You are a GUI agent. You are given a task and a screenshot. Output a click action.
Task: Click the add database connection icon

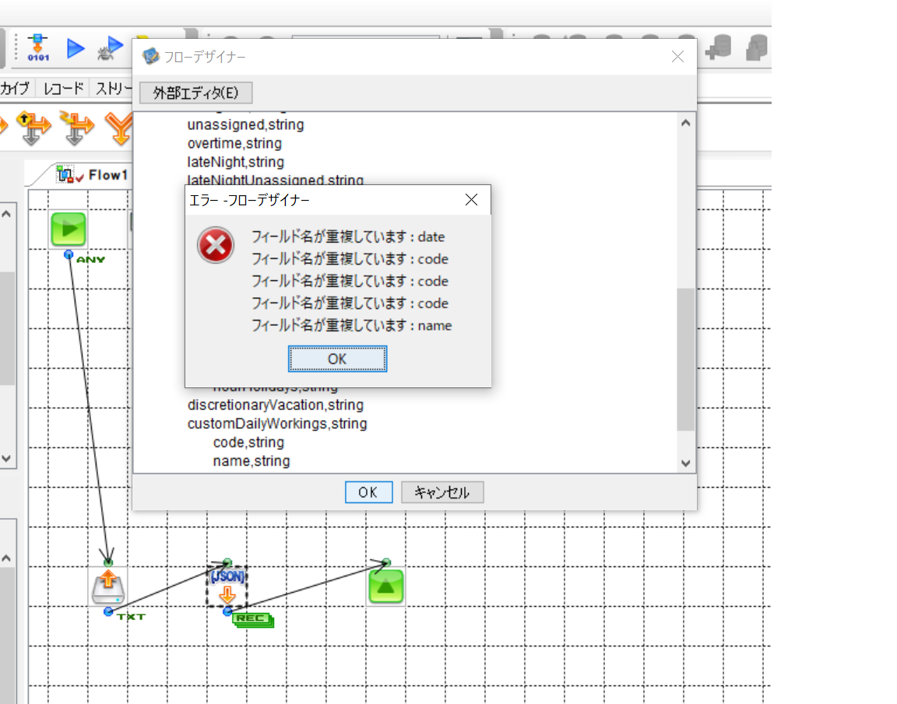[x=716, y=48]
